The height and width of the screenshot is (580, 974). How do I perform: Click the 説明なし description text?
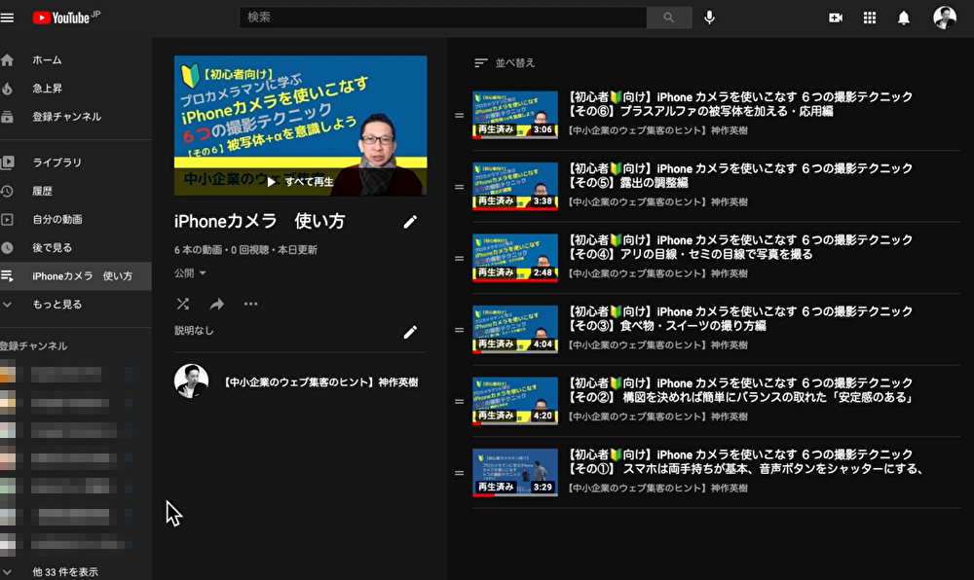pyautogui.click(x=194, y=331)
